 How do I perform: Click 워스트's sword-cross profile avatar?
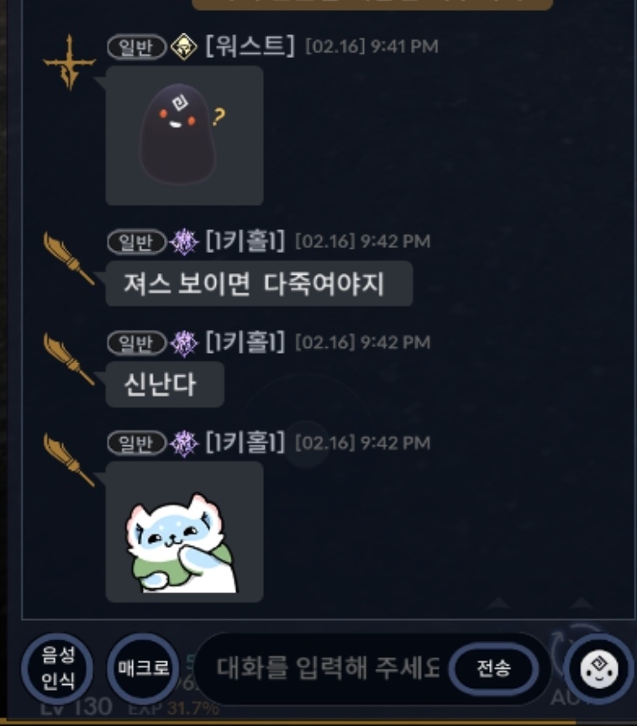click(70, 62)
